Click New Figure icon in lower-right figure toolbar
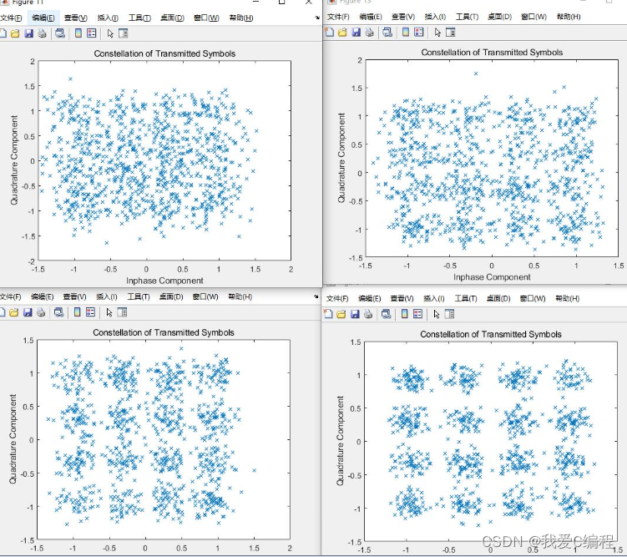The width and height of the screenshot is (627, 557). [x=328, y=314]
